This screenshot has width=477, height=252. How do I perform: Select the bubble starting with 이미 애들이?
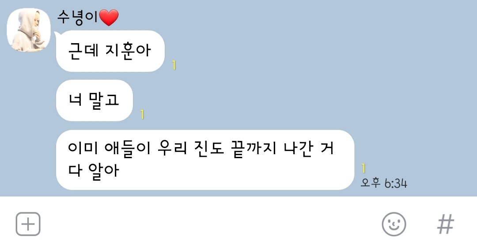point(205,160)
